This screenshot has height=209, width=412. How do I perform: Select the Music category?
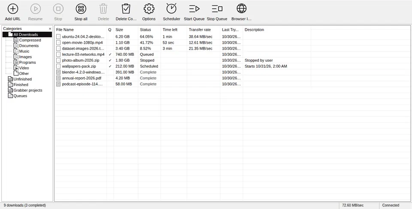21,51
